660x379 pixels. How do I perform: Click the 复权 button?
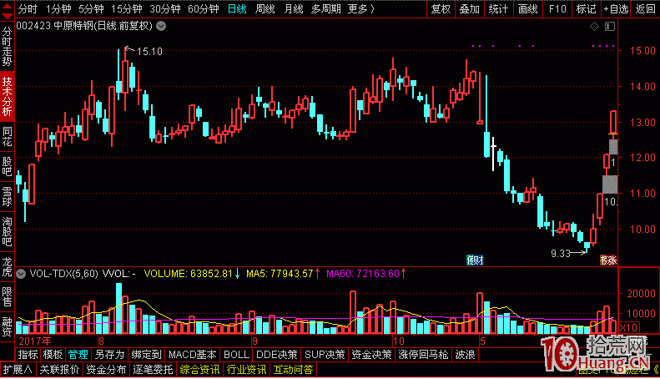[x=441, y=9]
